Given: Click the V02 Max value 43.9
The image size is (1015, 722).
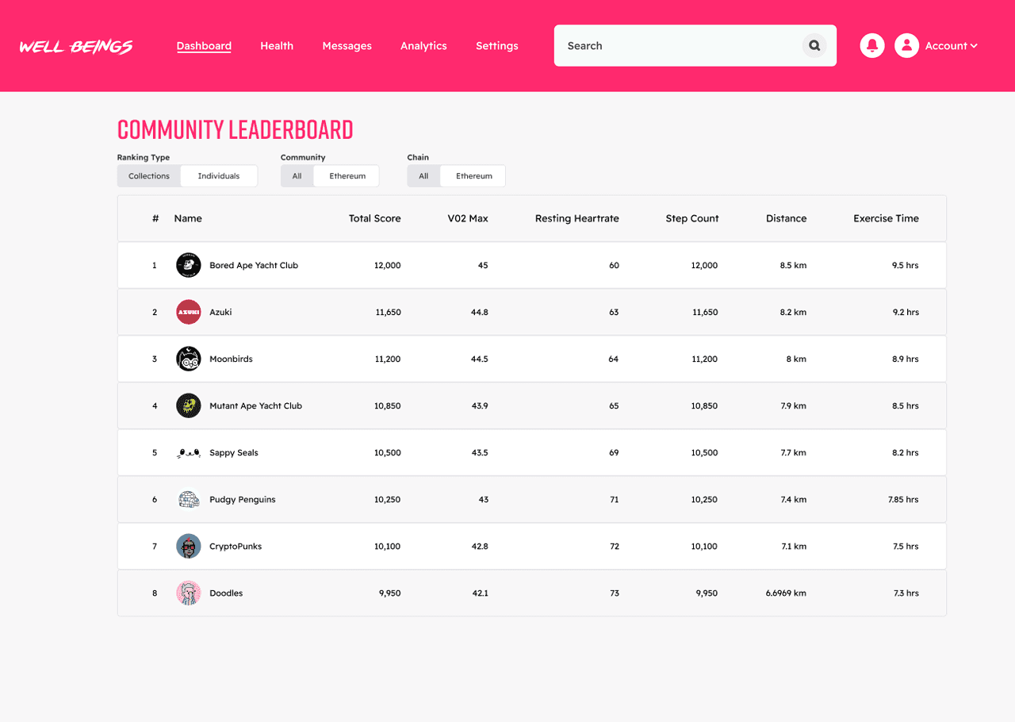Looking at the screenshot, I should coord(479,405).
